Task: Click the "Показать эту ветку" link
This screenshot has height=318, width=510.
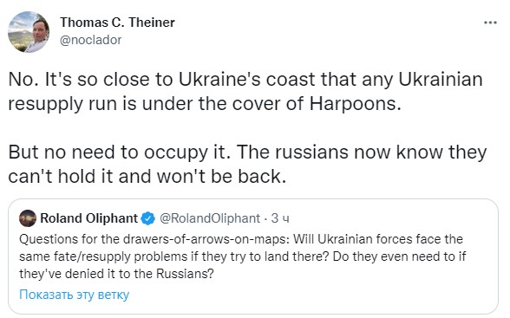Action: pyautogui.click(x=75, y=295)
